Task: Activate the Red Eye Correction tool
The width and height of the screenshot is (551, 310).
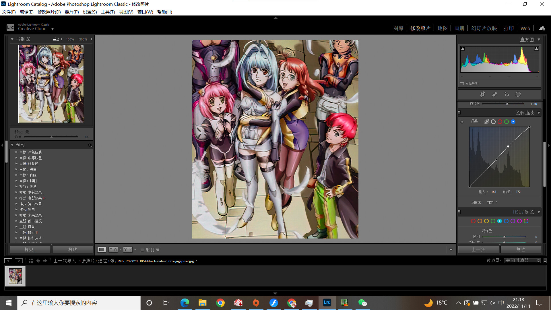Action: (x=507, y=94)
